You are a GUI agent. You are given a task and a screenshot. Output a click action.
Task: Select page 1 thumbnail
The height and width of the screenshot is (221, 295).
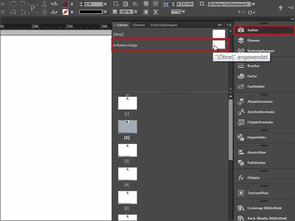click(x=127, y=103)
